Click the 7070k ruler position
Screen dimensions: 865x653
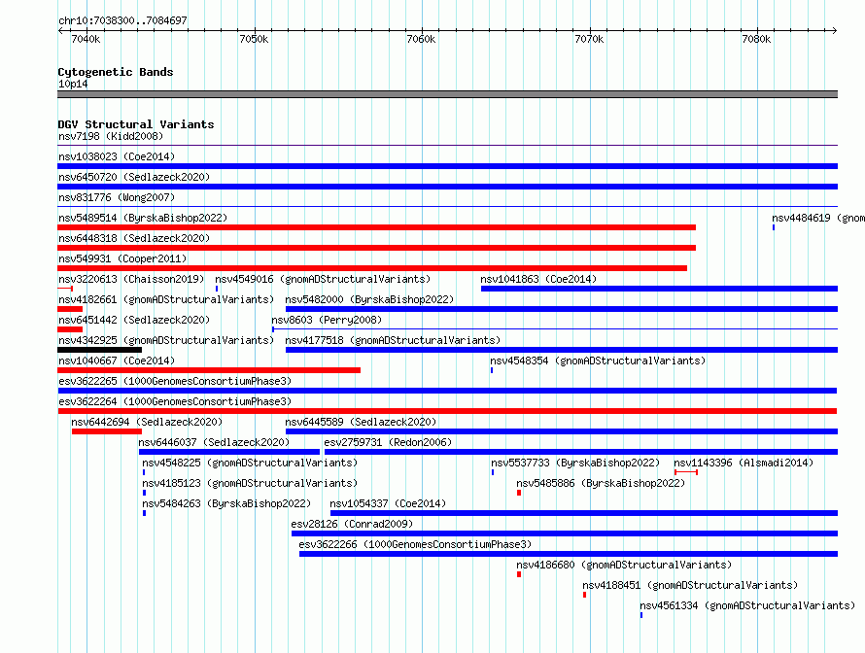coord(589,39)
